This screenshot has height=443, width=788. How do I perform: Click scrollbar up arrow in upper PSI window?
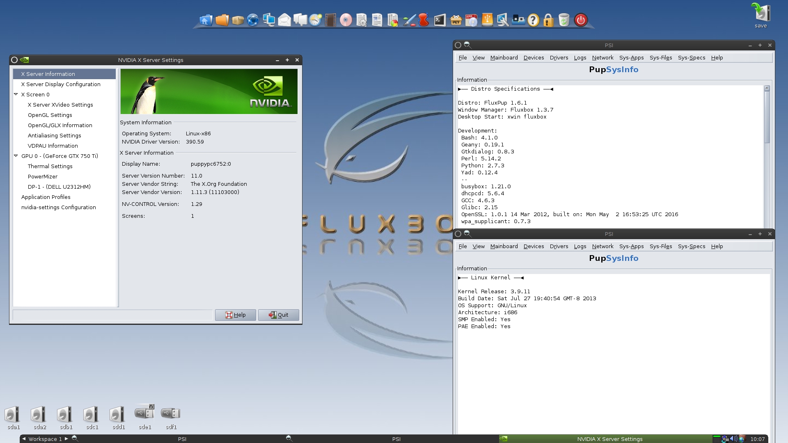point(767,88)
